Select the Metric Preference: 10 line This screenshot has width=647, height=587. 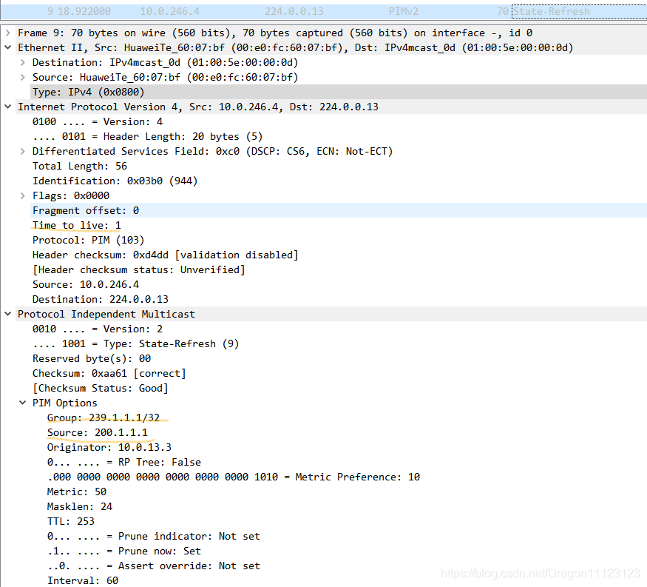click(x=234, y=477)
